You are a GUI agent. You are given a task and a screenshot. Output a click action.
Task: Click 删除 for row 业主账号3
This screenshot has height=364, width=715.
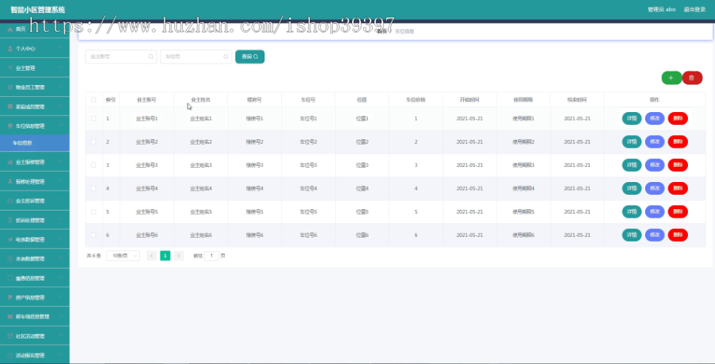tap(678, 165)
